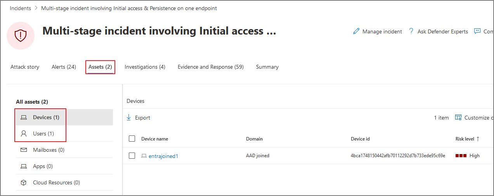Click the laptop icon next to Apps

[24, 166]
